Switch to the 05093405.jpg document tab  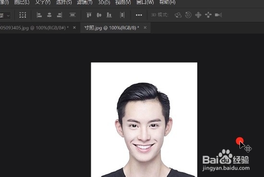35,28
